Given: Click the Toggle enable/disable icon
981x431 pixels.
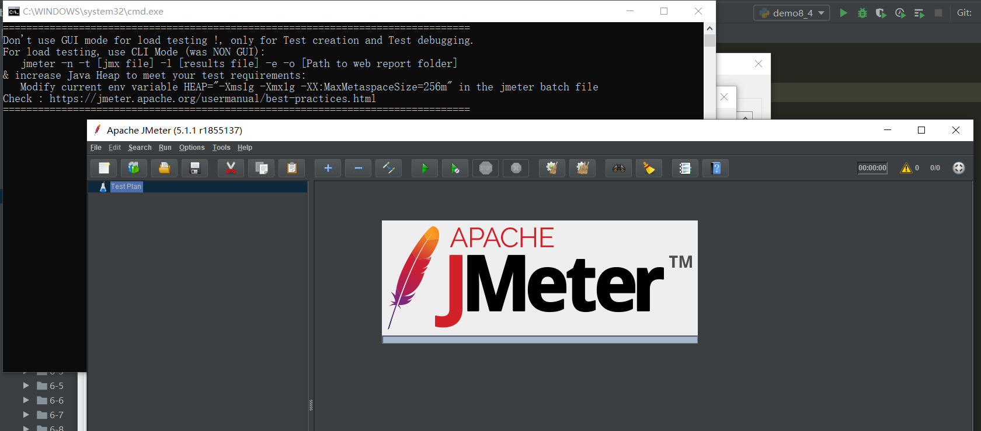Looking at the screenshot, I should (x=389, y=168).
